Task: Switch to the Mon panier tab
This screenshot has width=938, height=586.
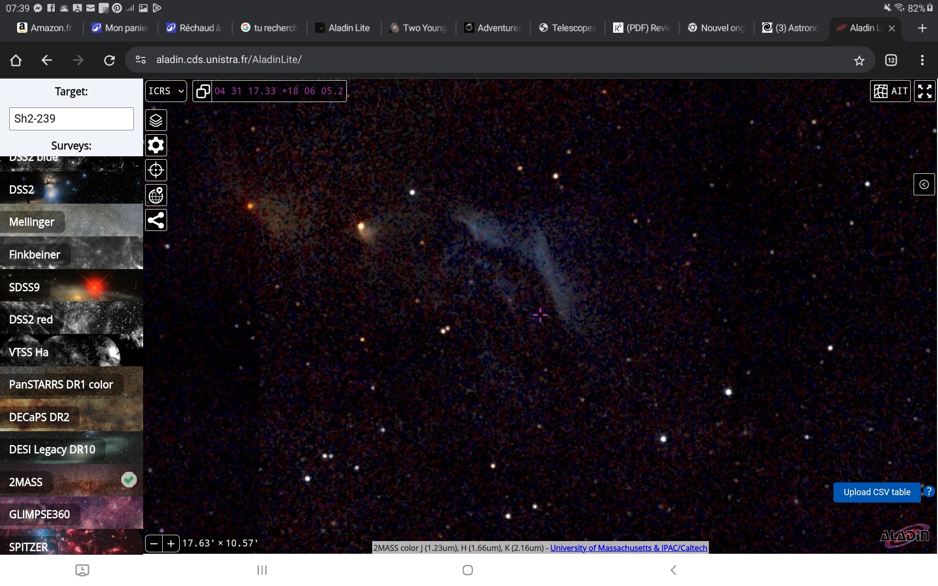Action: point(120,28)
